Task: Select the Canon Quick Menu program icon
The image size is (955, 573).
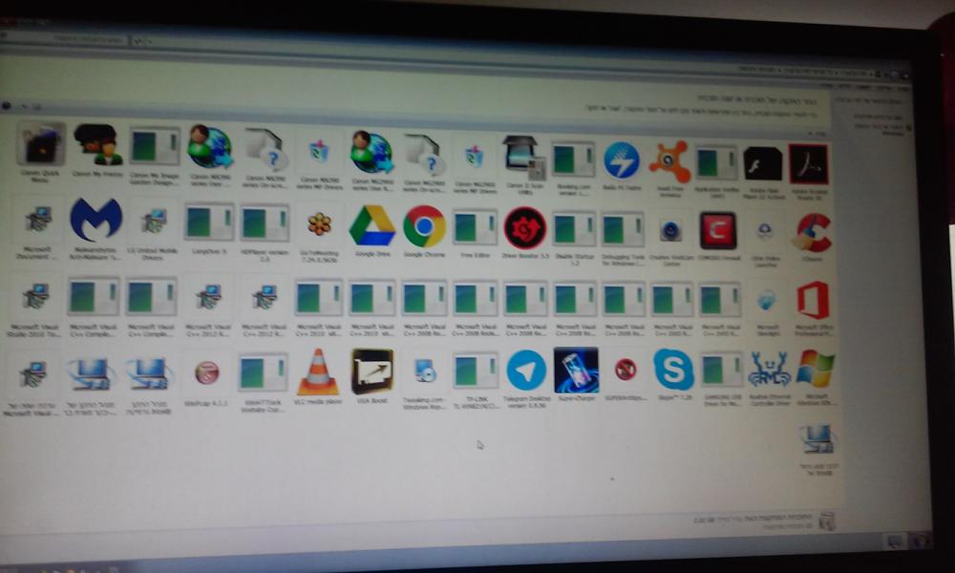Action: (x=41, y=143)
